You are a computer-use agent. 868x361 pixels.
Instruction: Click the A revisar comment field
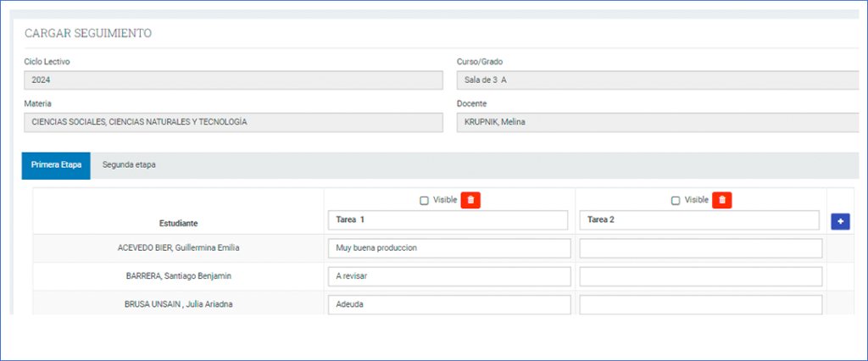tap(448, 276)
